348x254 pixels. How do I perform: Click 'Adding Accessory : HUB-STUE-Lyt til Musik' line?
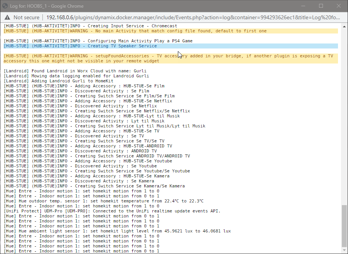coord(92,116)
